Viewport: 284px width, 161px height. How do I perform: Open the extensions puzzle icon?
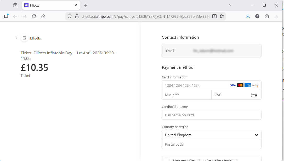pyautogui.click(x=267, y=16)
